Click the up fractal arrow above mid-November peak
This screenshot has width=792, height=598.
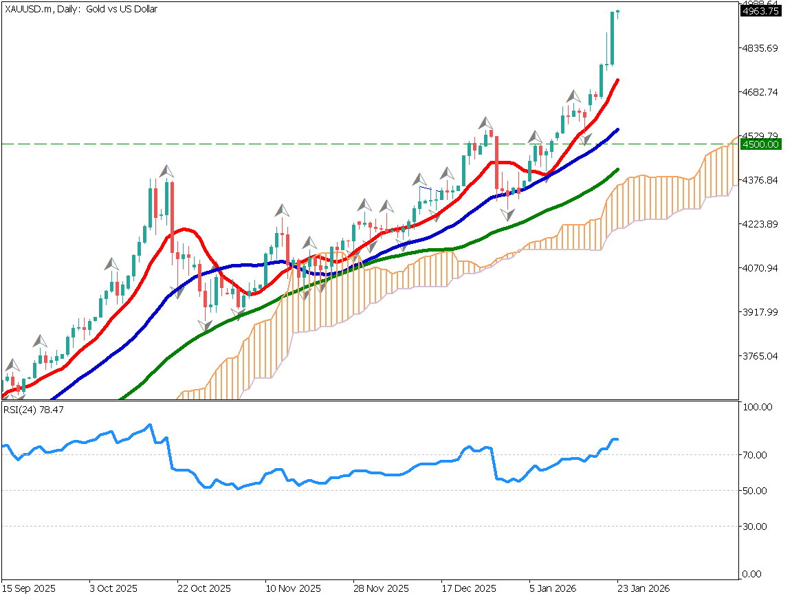point(281,210)
